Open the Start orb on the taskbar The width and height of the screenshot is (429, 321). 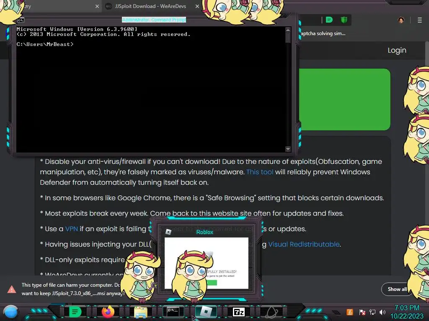11,312
